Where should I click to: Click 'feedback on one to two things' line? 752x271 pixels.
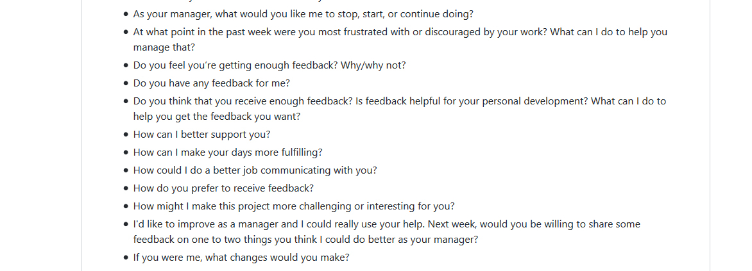point(305,240)
